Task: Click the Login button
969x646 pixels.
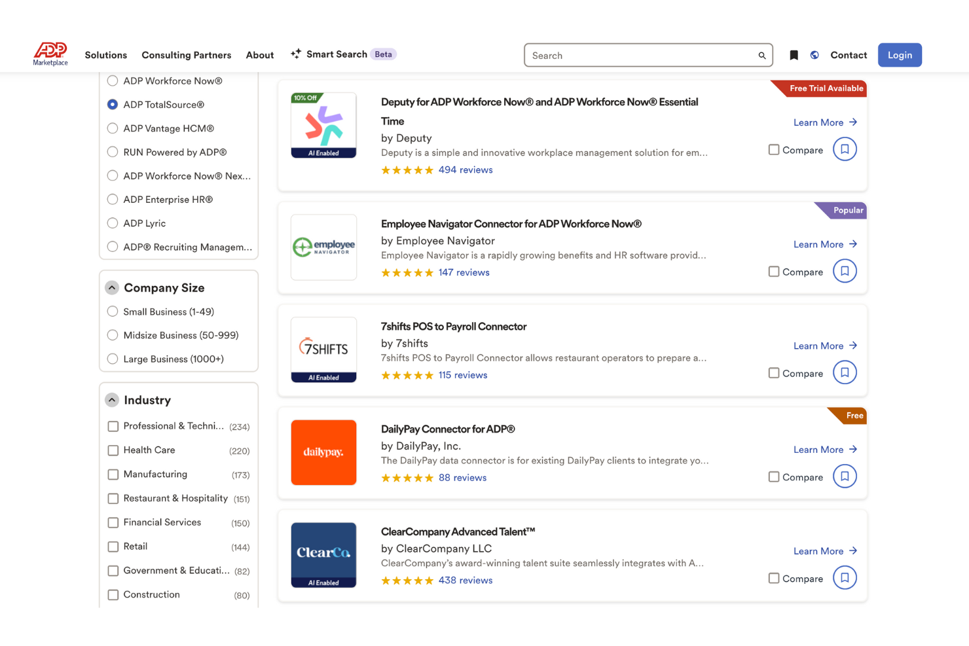Action: (x=900, y=55)
